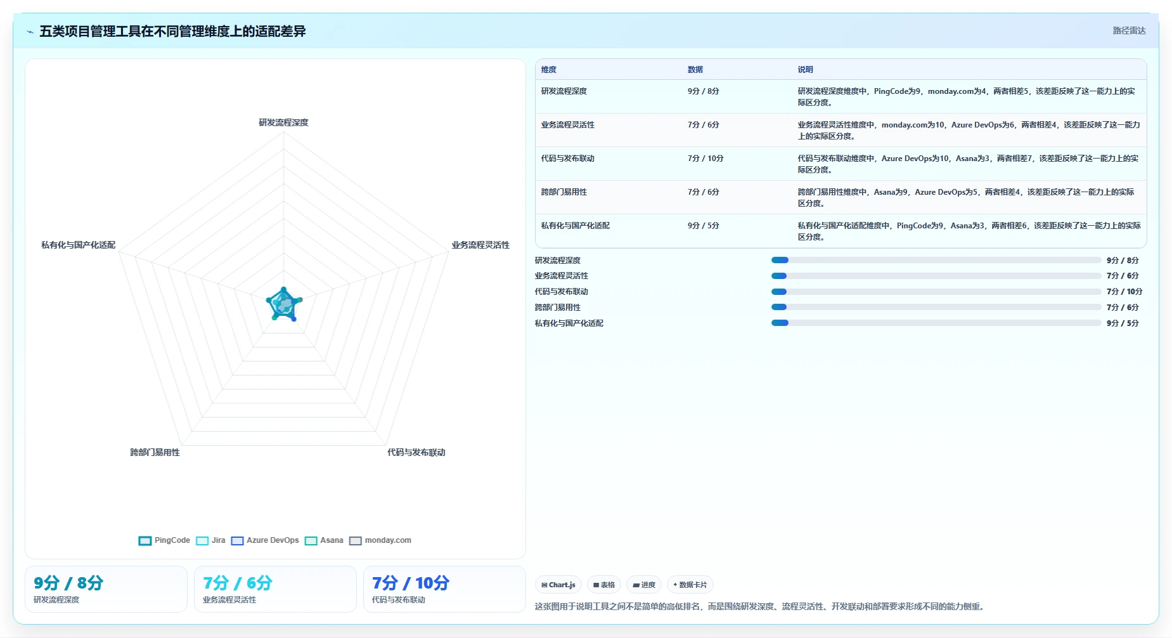Click description mentioning monday.com为10，Azure DevOps为6
This screenshot has height=638, width=1172.
(x=969, y=131)
